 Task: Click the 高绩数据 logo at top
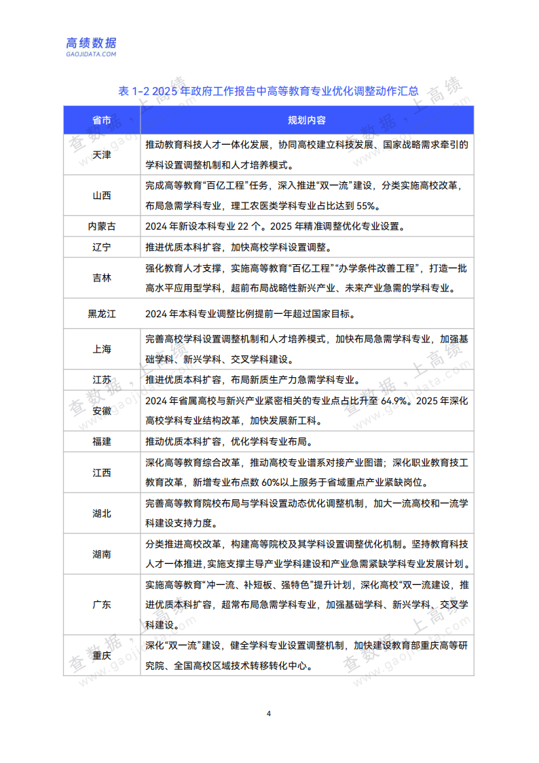92,47
